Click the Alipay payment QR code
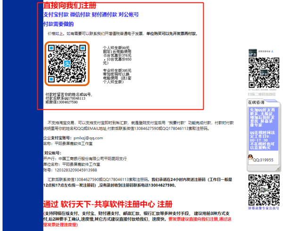 tap(67, 64)
